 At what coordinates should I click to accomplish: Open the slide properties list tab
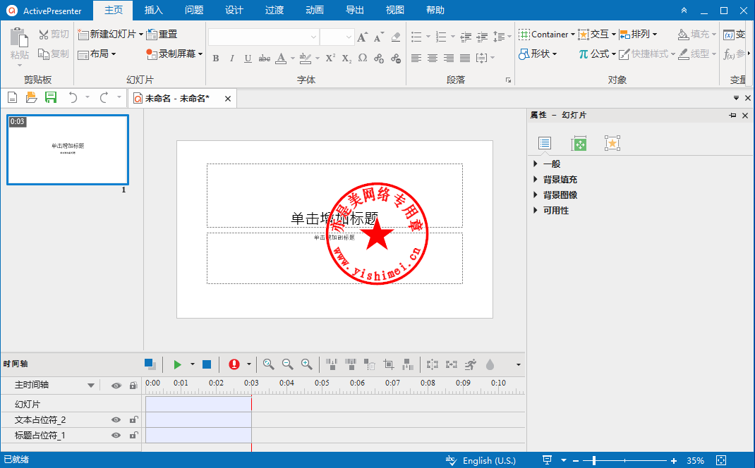[545, 143]
